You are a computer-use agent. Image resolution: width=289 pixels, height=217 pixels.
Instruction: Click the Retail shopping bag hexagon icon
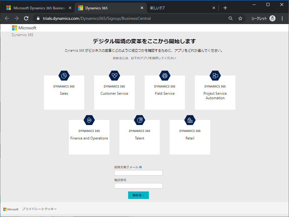(190, 120)
